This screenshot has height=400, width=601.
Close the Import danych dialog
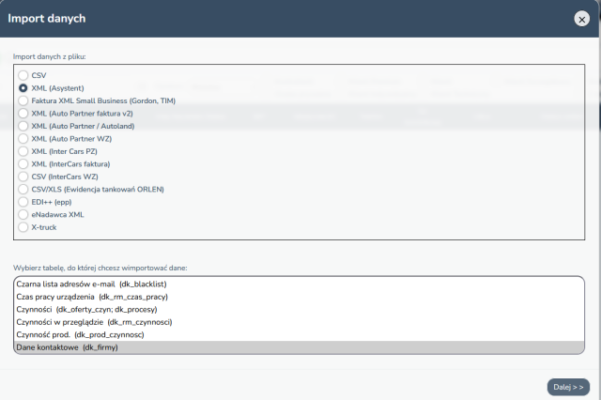581,19
